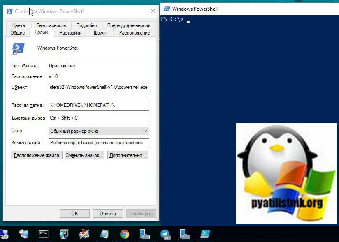
Task: Open Telegram from the taskbar
Action: 165,234
